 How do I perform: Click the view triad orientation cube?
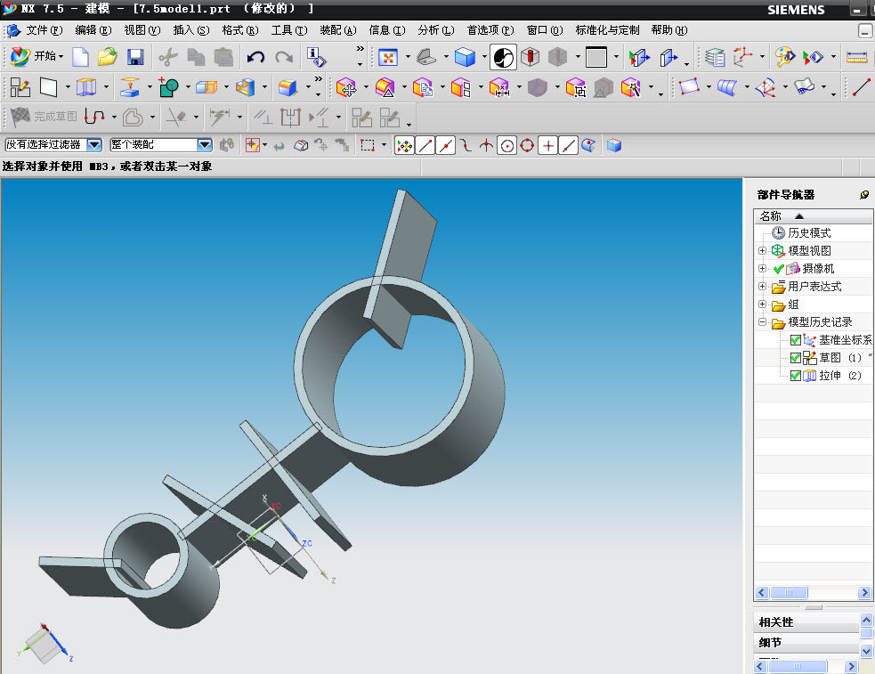[x=45, y=645]
